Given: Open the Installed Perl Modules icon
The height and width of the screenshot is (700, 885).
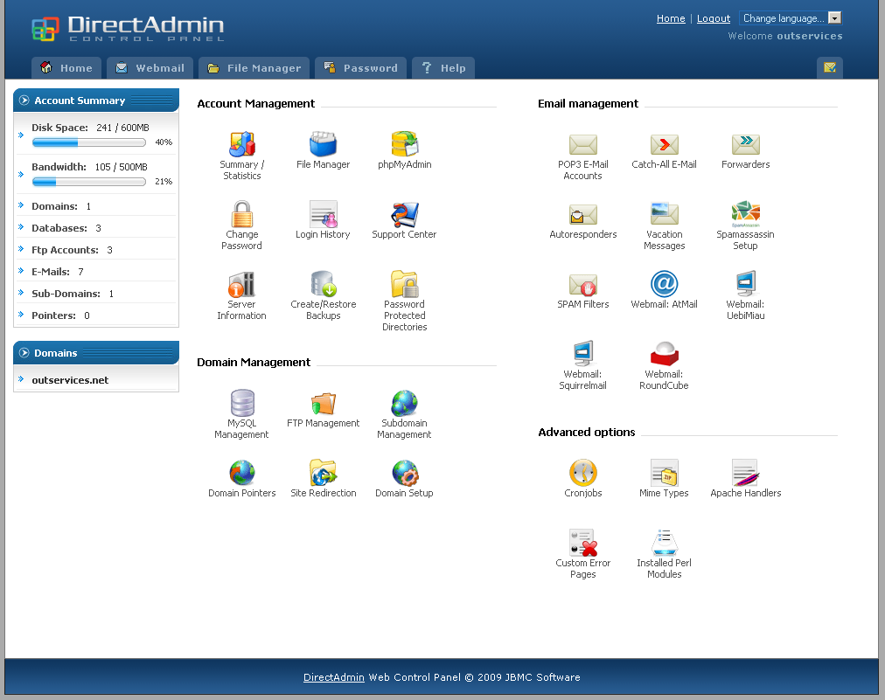Looking at the screenshot, I should pos(665,544).
